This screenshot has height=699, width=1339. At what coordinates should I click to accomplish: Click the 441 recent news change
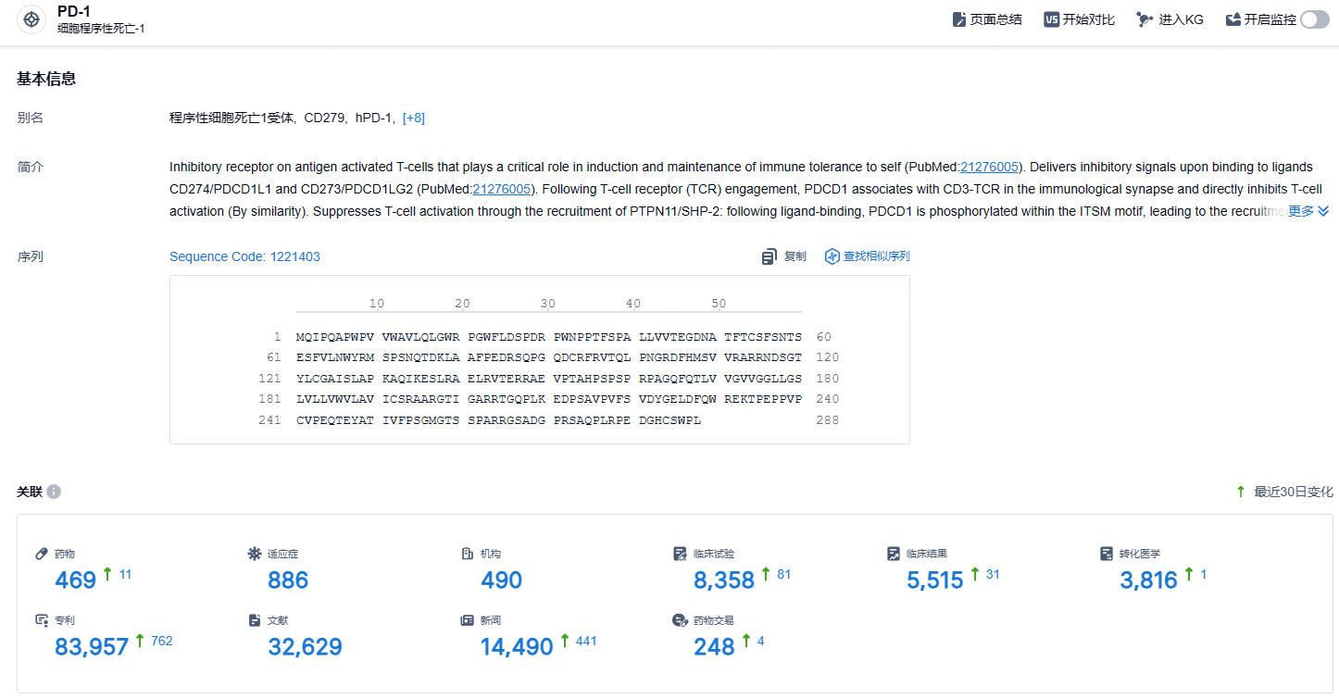point(586,641)
